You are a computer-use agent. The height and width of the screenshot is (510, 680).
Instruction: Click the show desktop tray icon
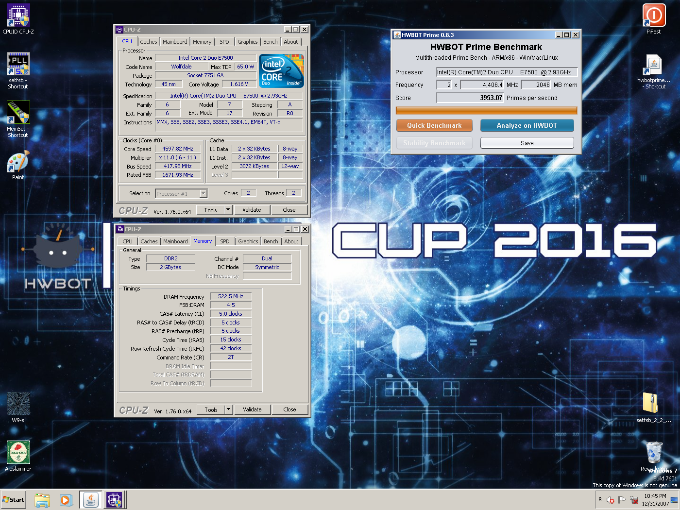coord(674,500)
